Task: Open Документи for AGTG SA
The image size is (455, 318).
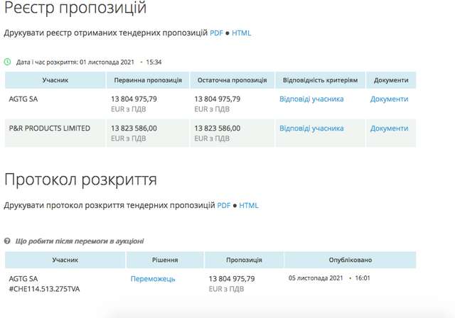Action: click(389, 99)
